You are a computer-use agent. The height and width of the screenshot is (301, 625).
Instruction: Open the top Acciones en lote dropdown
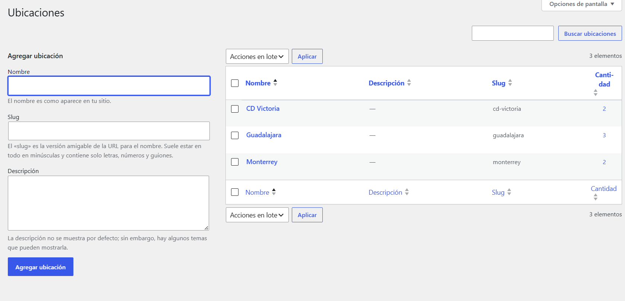(257, 56)
